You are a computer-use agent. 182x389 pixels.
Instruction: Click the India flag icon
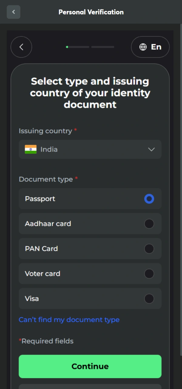(x=30, y=149)
